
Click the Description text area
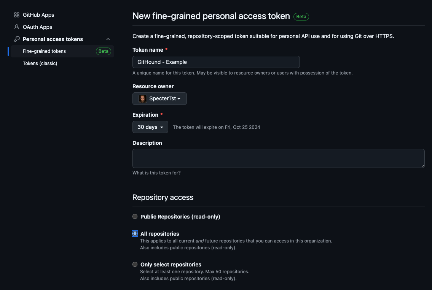tap(278, 158)
